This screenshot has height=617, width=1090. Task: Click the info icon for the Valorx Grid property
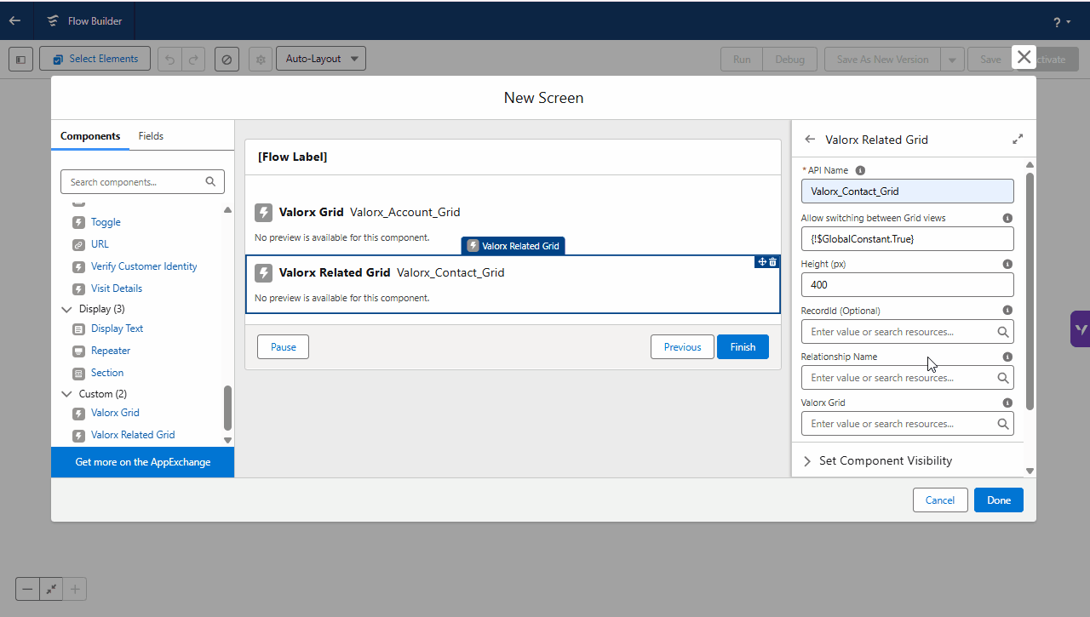pyautogui.click(x=1007, y=403)
